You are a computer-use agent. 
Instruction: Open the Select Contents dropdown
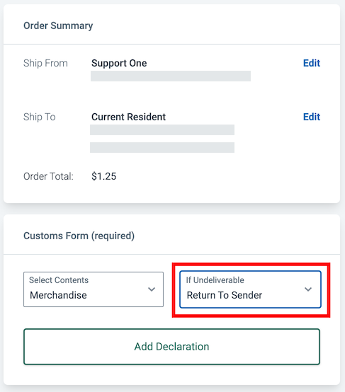[x=94, y=289]
